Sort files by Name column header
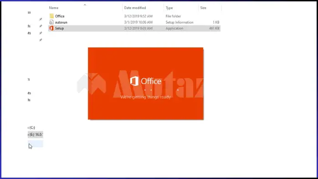 click(x=54, y=8)
